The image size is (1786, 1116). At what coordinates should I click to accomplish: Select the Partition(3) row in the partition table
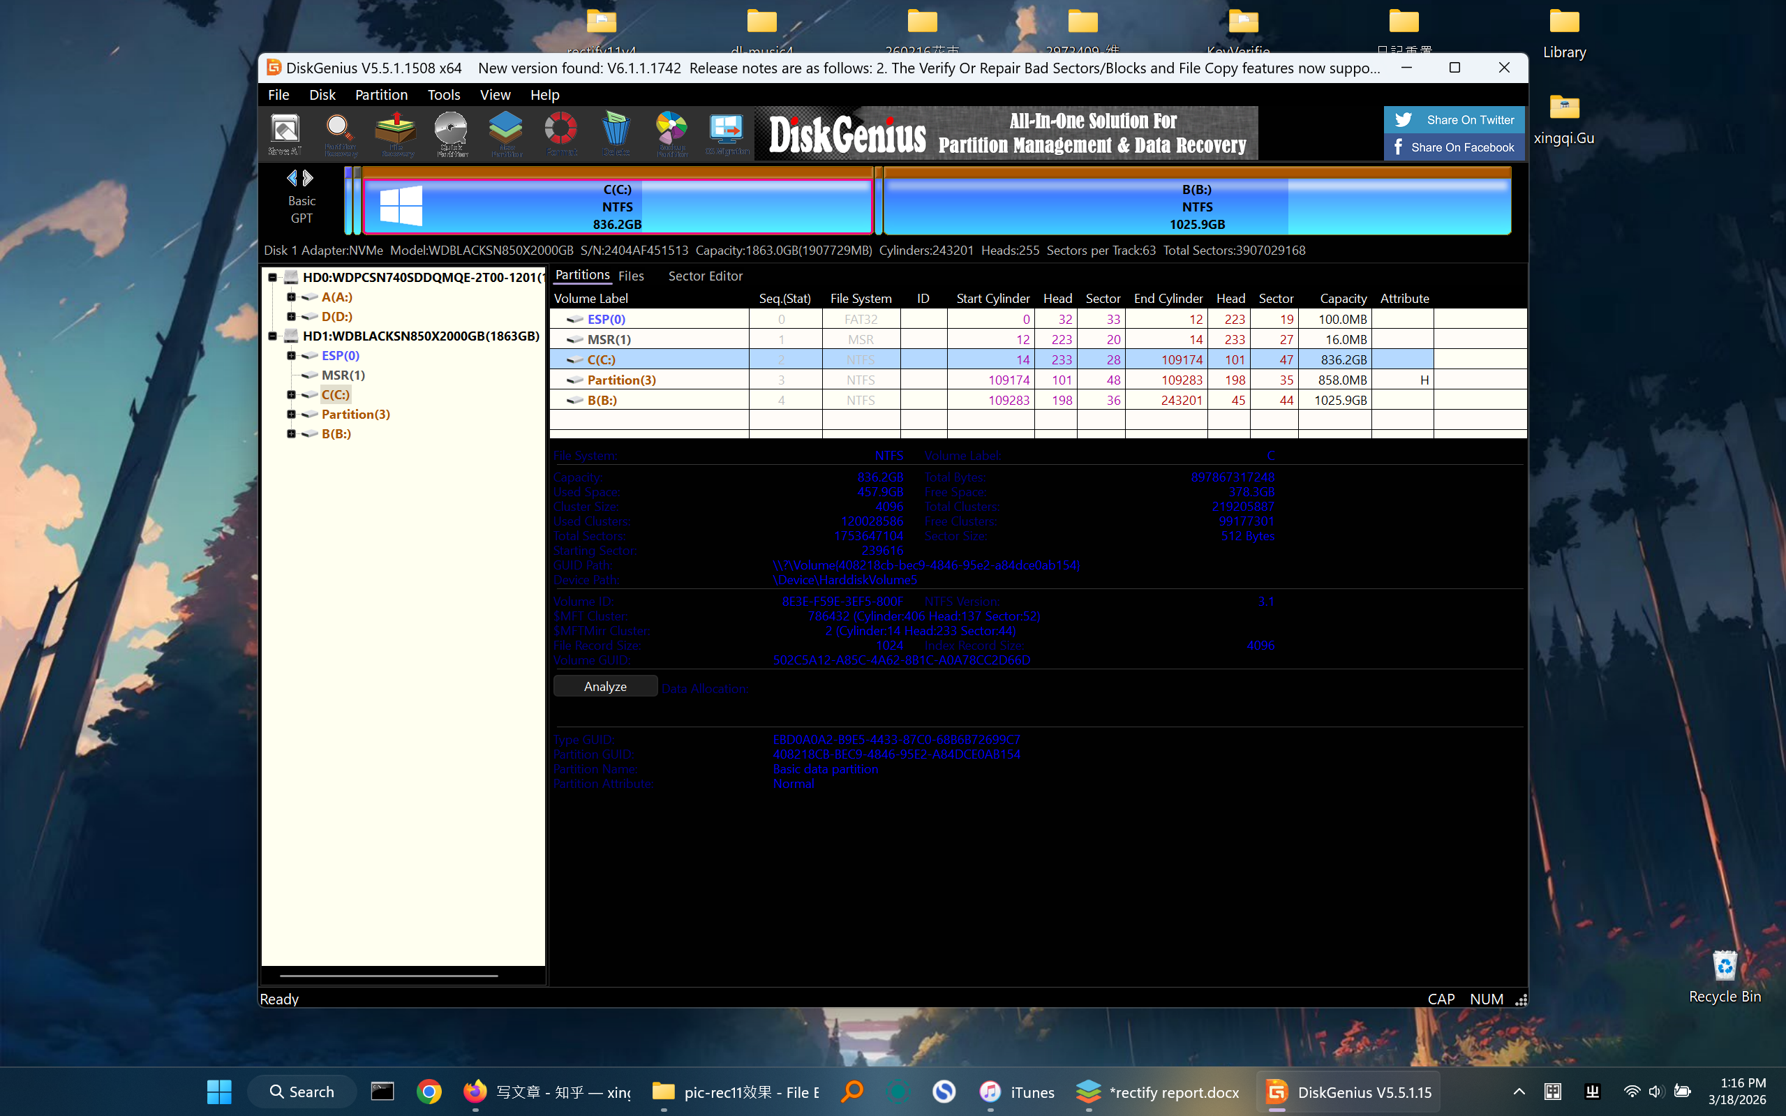pyautogui.click(x=1038, y=380)
